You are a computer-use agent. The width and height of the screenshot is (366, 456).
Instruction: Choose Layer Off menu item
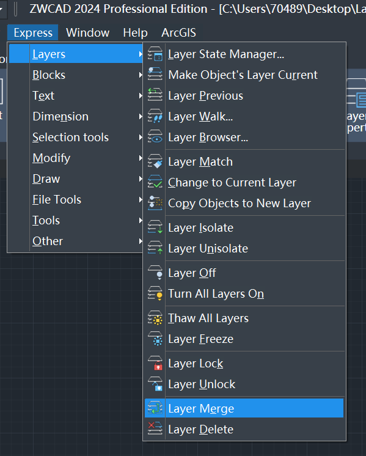pyautogui.click(x=244, y=273)
